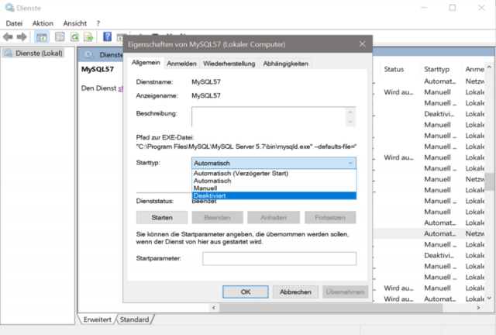Click the horizontal scrollbar's left arrow

coord(214,308)
